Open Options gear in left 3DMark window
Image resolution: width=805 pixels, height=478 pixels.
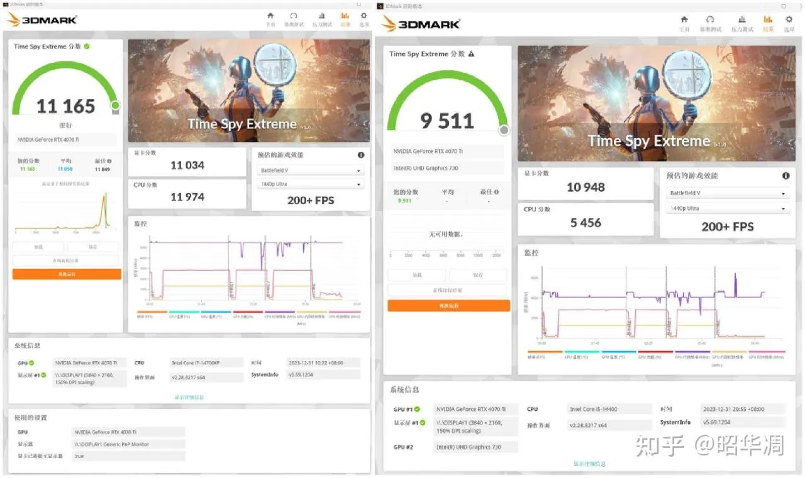click(364, 19)
